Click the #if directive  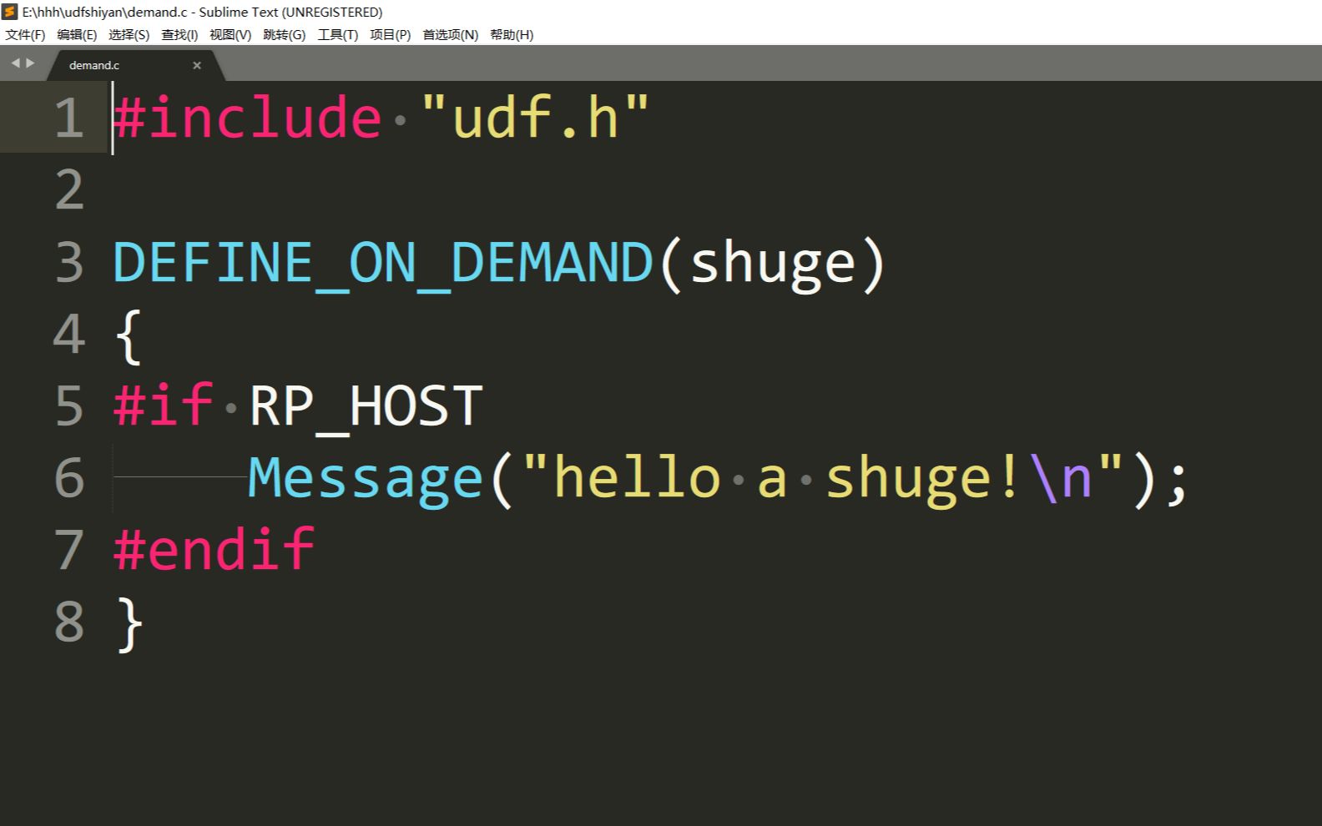click(163, 405)
